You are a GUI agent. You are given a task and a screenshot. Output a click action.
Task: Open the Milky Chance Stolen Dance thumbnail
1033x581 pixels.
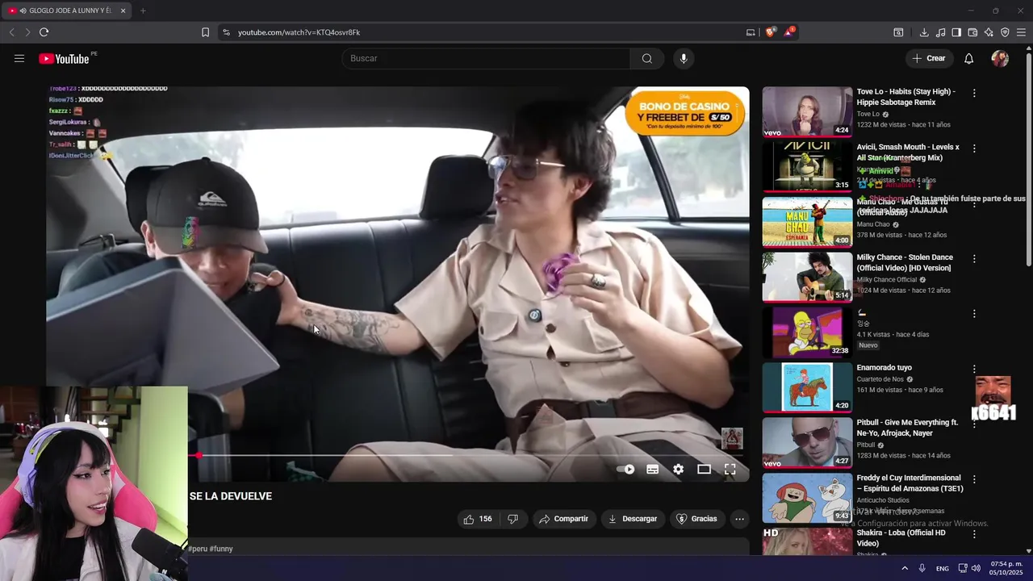[x=807, y=277]
